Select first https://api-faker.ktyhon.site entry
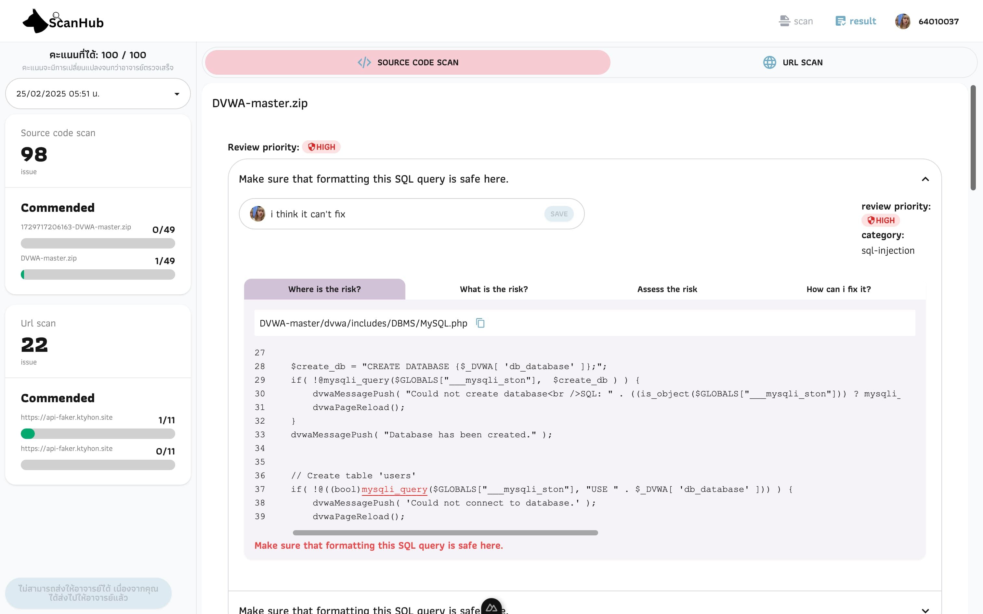This screenshot has width=983, height=614. click(x=67, y=417)
